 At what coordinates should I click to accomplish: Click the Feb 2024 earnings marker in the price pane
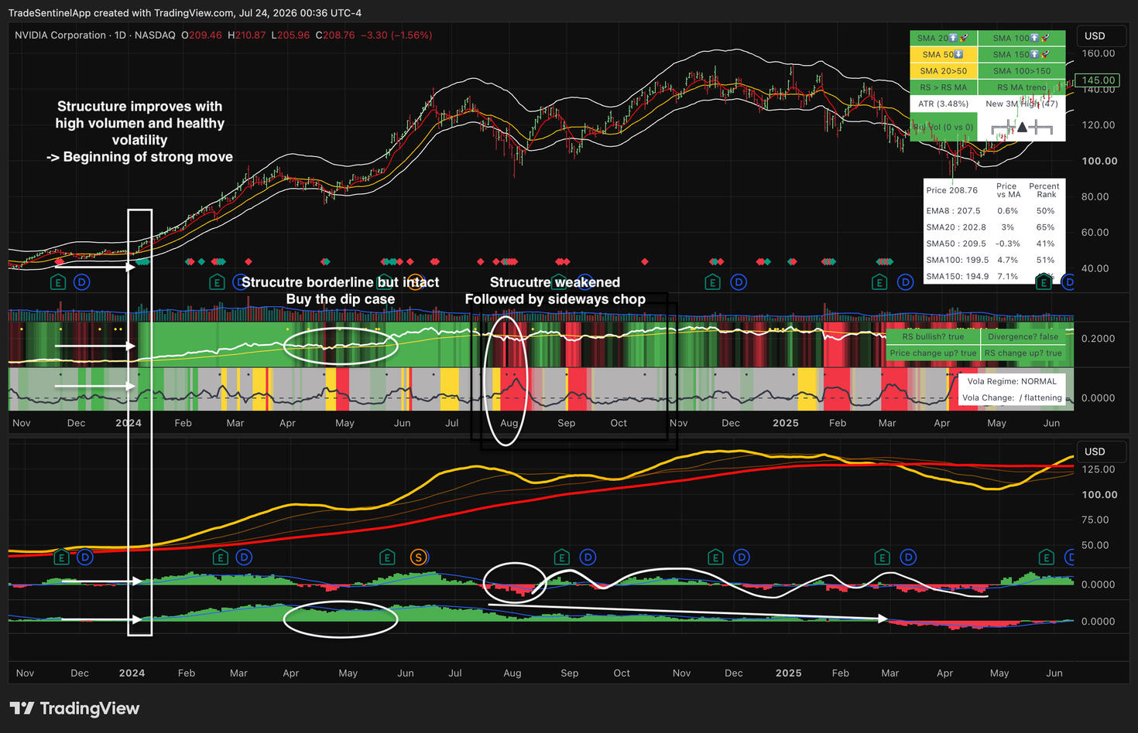tap(218, 282)
